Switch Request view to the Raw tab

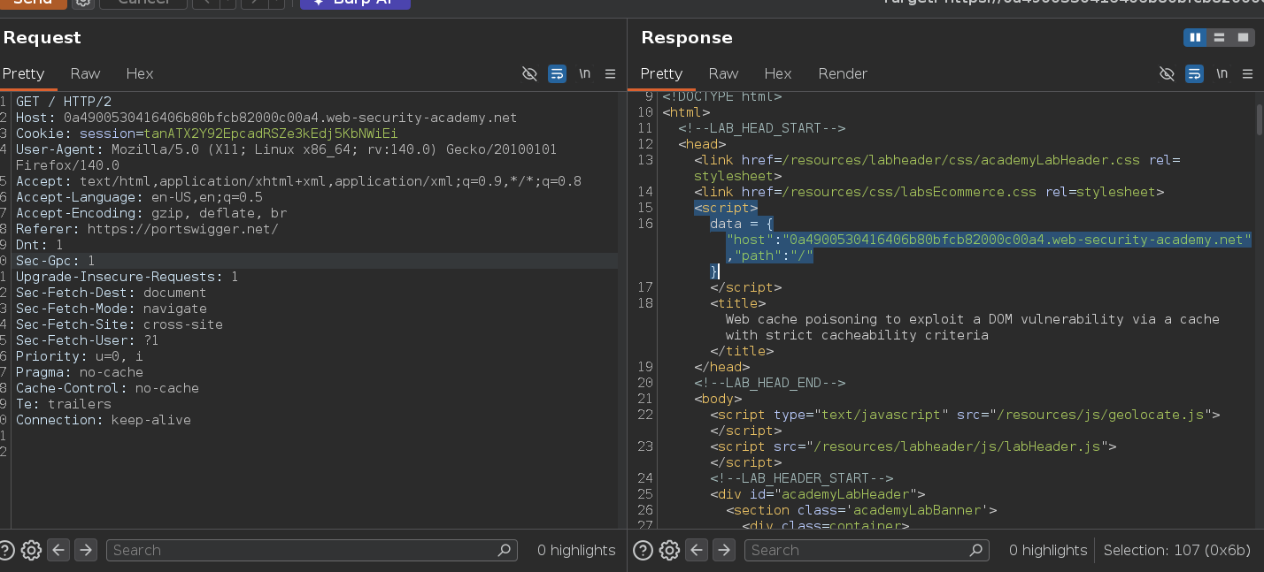pyautogui.click(x=86, y=73)
